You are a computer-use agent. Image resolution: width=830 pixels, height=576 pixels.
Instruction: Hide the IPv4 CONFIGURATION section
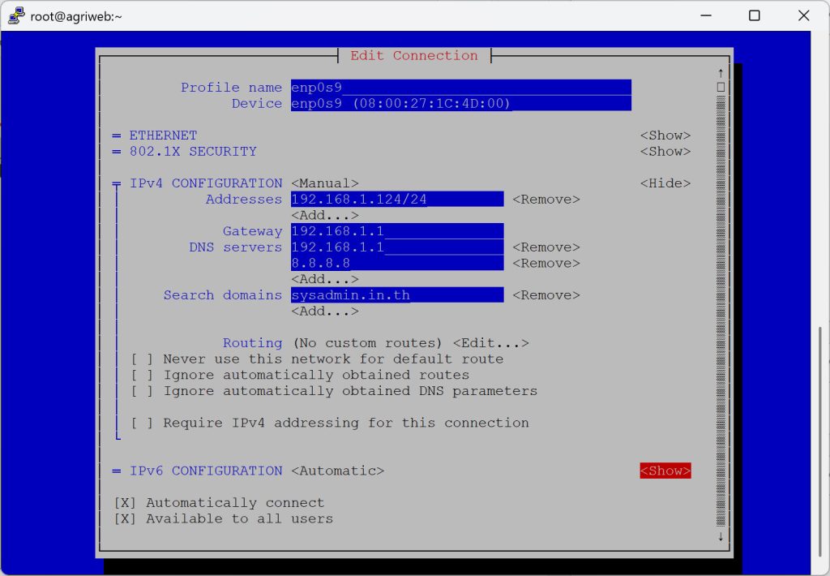coord(665,183)
